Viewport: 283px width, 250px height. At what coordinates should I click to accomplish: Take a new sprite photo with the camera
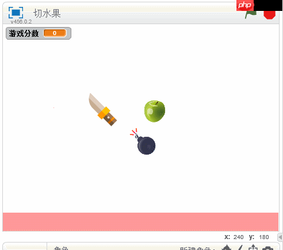267,248
